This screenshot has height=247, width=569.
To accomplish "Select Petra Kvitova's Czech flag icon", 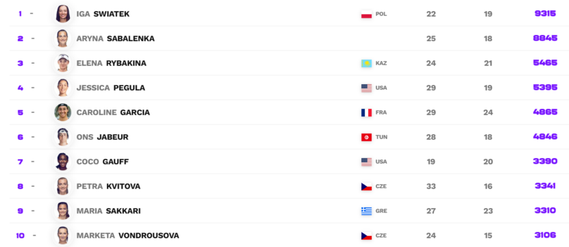I will click(x=366, y=187).
